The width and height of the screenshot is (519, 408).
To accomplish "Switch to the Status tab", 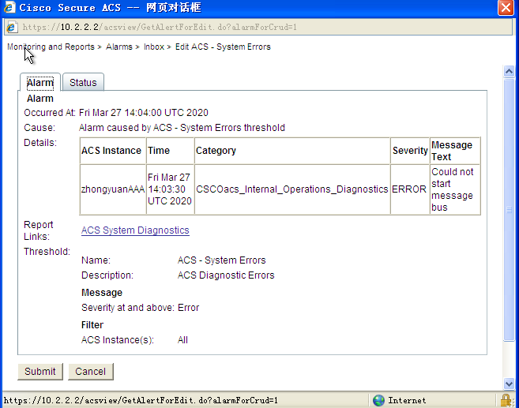I will [83, 82].
